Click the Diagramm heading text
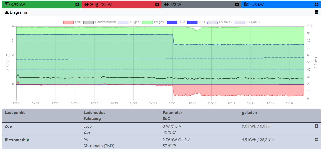The image size is (323, 151). tap(19, 12)
